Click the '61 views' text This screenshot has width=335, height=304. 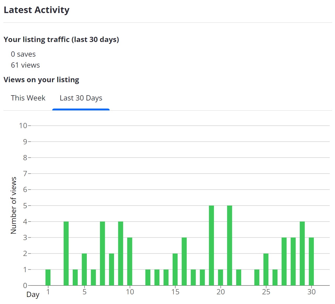coord(25,65)
